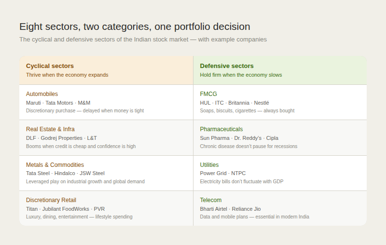The width and height of the screenshot is (386, 245).
Task: Click the Pharmaceuticals sector heading
Action: [221, 129]
